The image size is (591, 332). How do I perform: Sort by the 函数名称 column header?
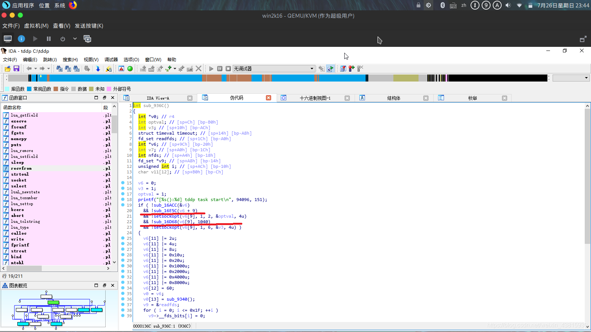pyautogui.click(x=52, y=107)
